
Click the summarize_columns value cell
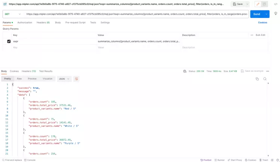pos(139,41)
